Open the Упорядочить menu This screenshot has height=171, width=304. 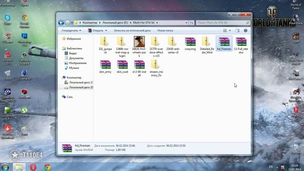(x=71, y=30)
